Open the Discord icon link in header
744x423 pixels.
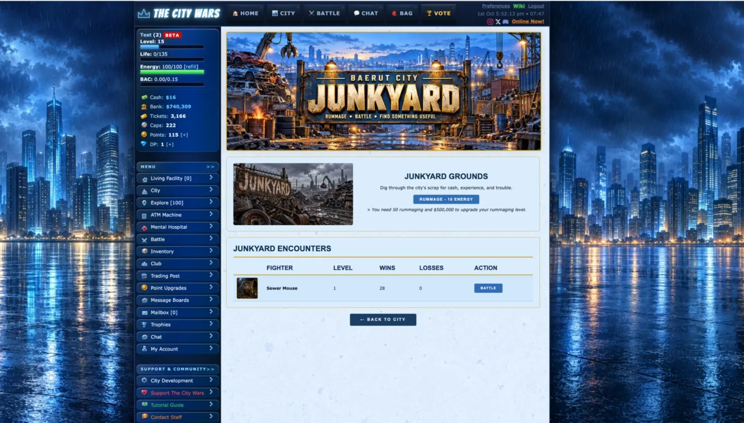[505, 22]
